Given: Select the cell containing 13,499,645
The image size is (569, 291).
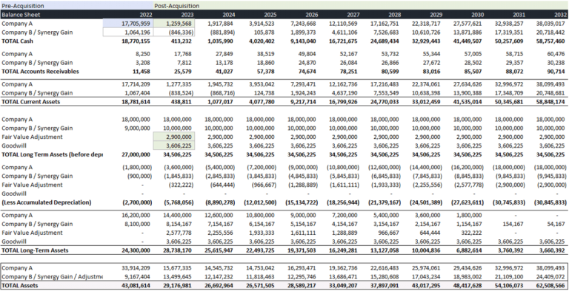Looking at the screenshot, I should (178, 277).
